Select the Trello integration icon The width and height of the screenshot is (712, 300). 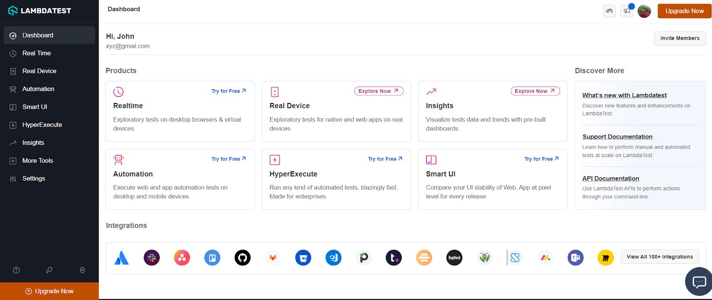pos(212,257)
